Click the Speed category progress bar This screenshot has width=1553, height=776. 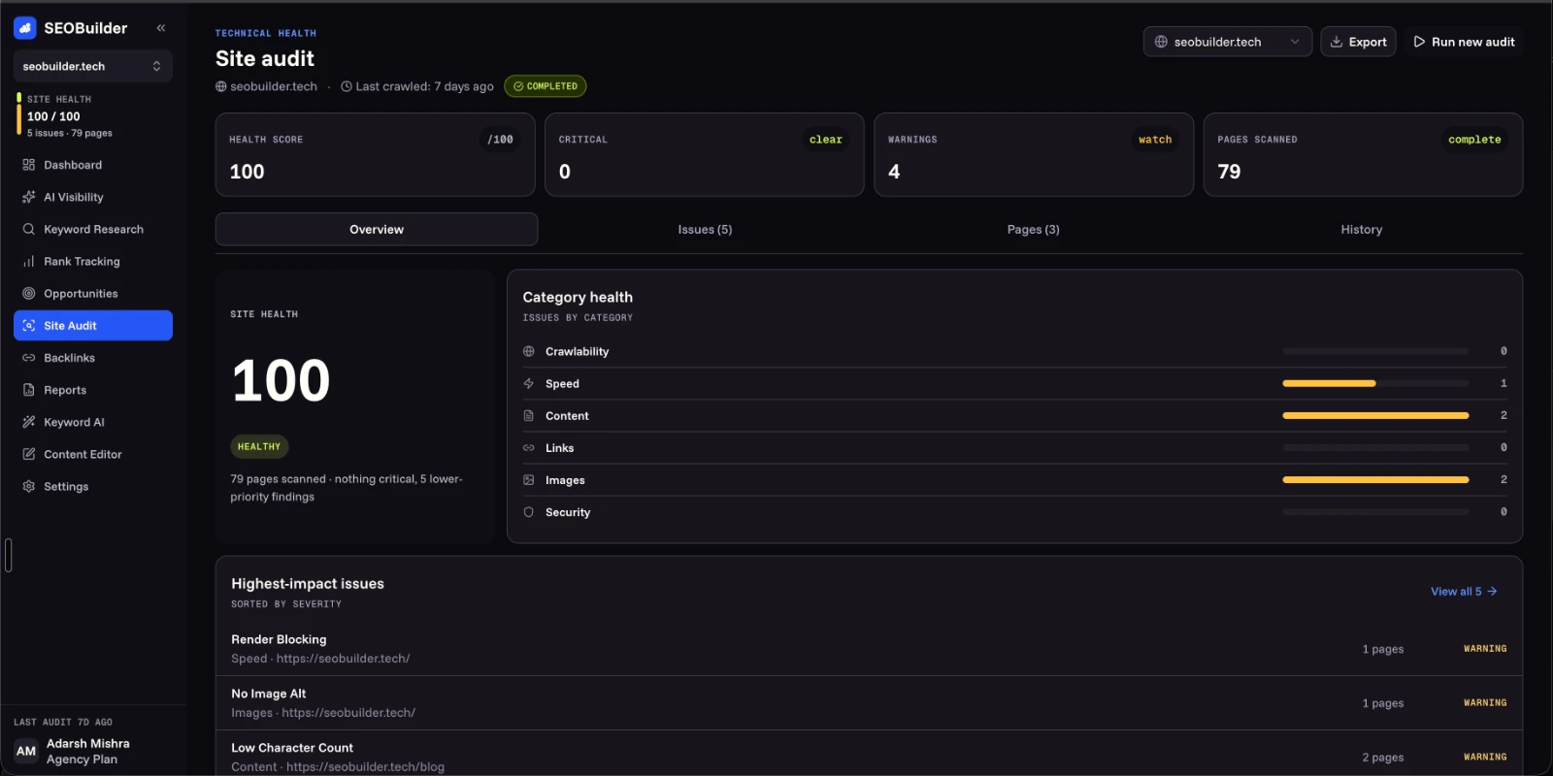(1375, 383)
